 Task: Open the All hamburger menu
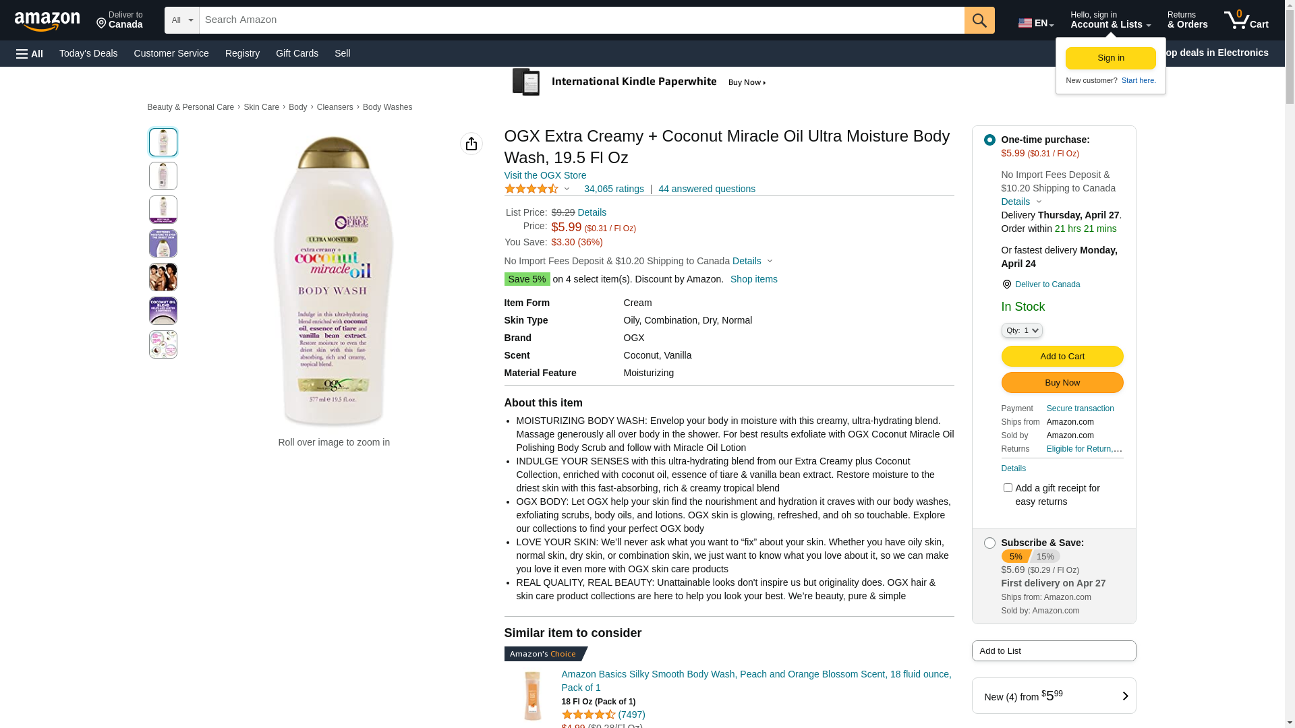(30, 53)
